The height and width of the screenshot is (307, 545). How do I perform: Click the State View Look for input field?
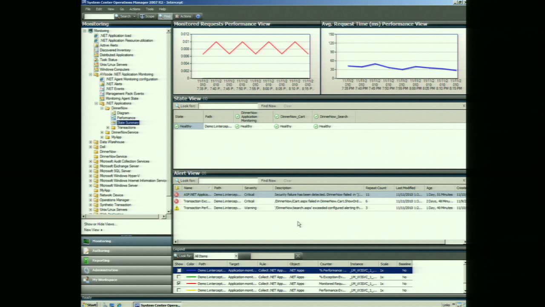(228, 106)
